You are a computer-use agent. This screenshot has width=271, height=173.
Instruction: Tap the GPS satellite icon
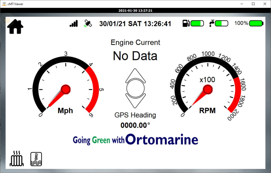[88, 24]
